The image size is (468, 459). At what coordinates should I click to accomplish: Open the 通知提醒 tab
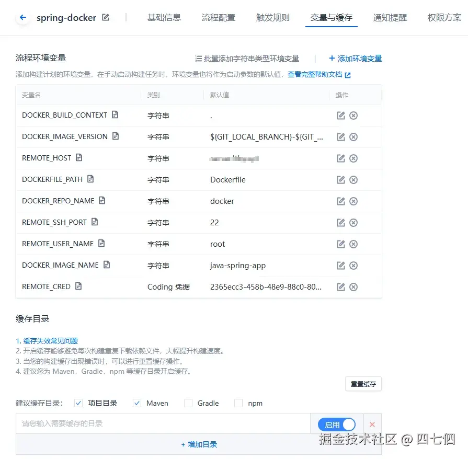390,16
